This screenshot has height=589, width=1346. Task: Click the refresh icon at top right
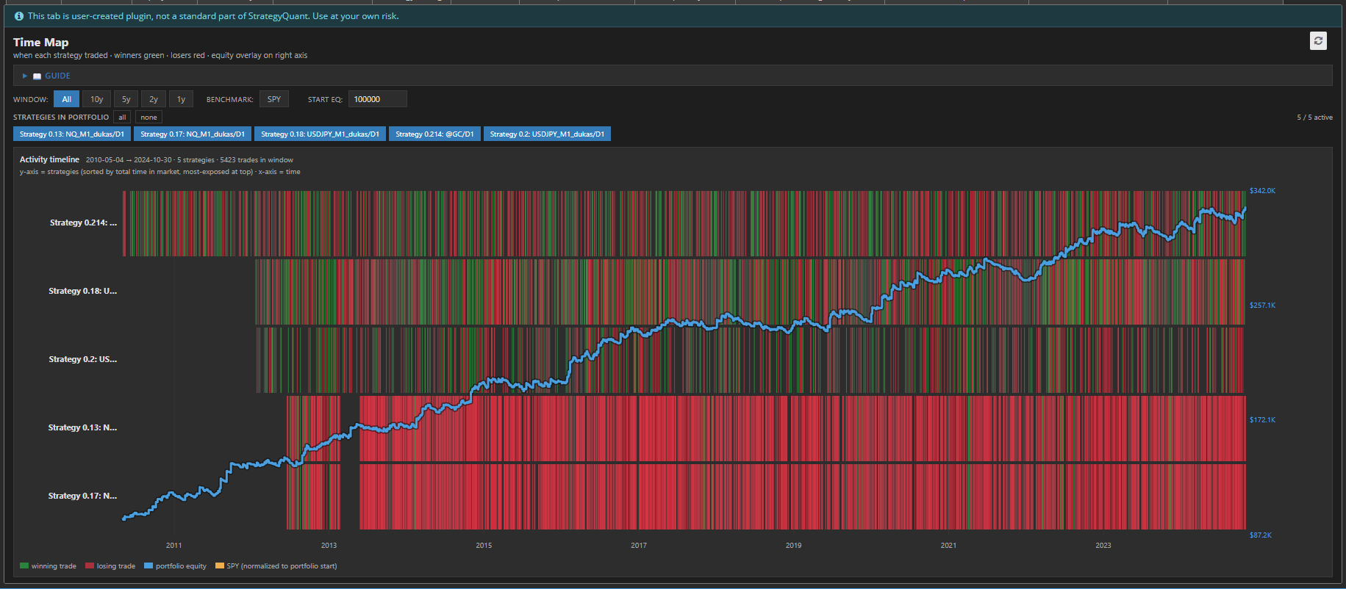click(1318, 41)
